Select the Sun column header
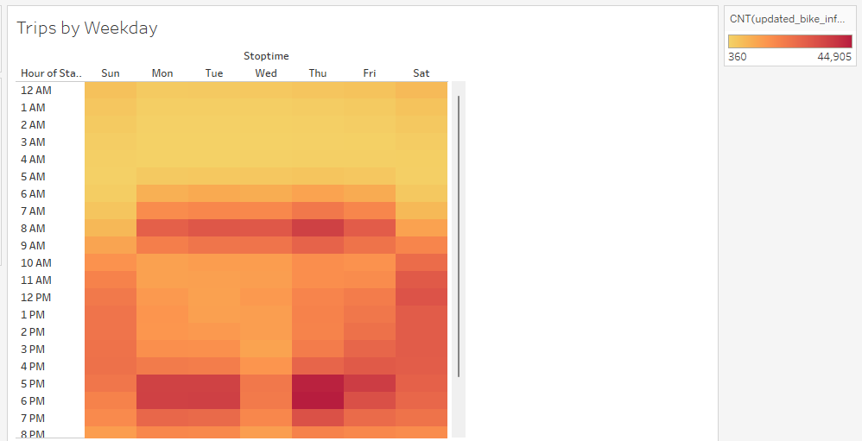Image resolution: width=862 pixels, height=441 pixels. (x=111, y=73)
